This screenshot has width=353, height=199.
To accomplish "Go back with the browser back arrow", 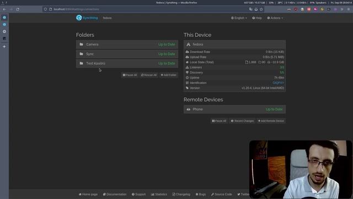I will [x=4, y=9].
